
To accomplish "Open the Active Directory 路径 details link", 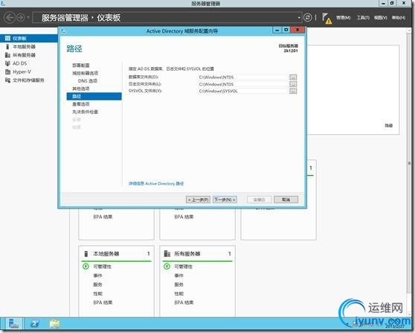I will point(156,183).
